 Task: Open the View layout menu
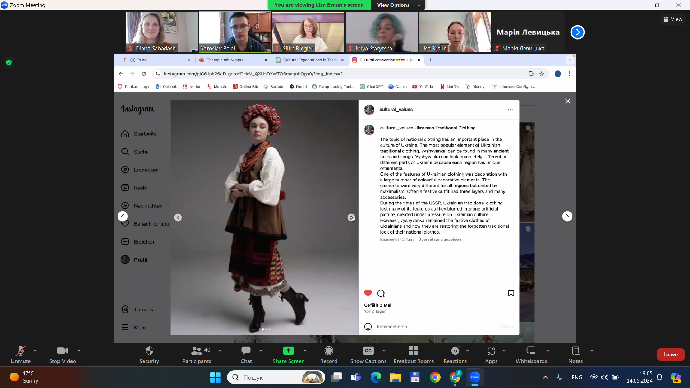click(x=673, y=19)
